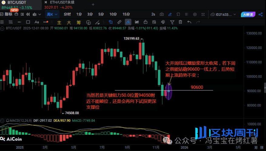The height and width of the screenshot is (151, 266).
Task: Select the 10分 timeframe
Action: [x=113, y=14]
